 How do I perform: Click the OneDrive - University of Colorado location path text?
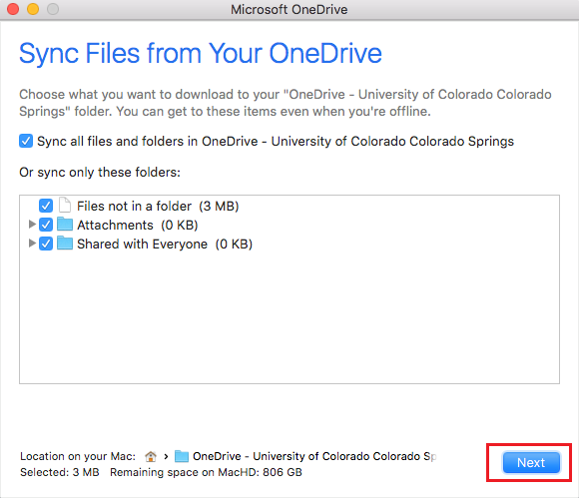coord(314,456)
